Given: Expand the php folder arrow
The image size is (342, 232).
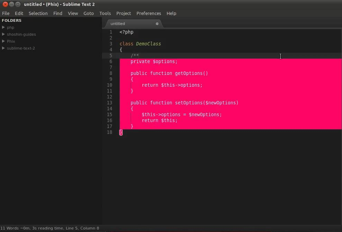Looking at the screenshot, I should tap(3, 27).
